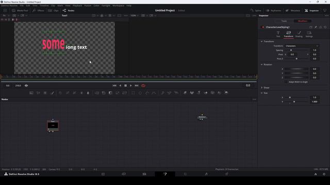Enable Adapt Width to Angle checkbox
Screen dimensions: 330x185
coord(286,82)
